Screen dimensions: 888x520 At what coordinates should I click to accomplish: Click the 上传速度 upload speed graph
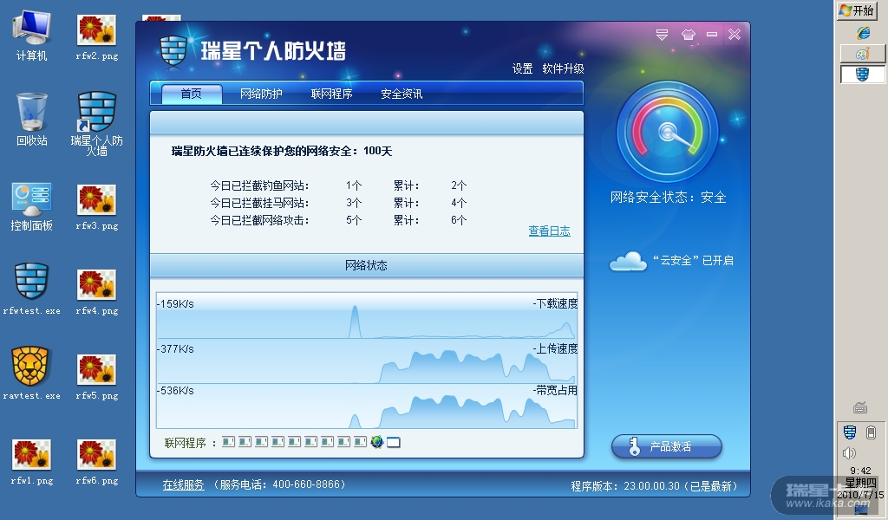(x=367, y=362)
